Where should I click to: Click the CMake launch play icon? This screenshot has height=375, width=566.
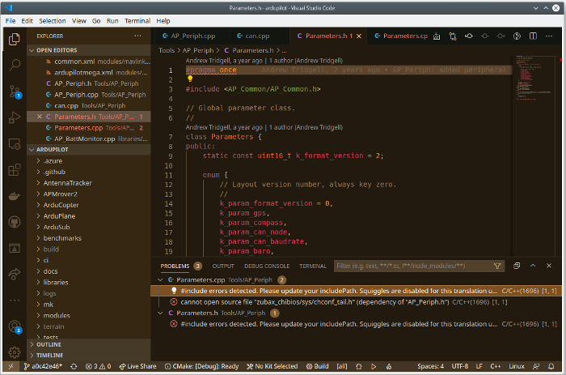click(374, 366)
